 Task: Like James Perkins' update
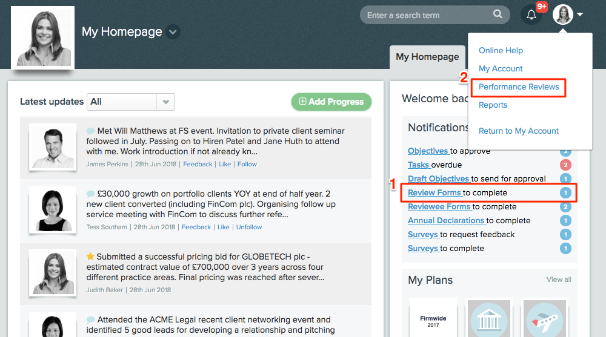click(x=225, y=164)
